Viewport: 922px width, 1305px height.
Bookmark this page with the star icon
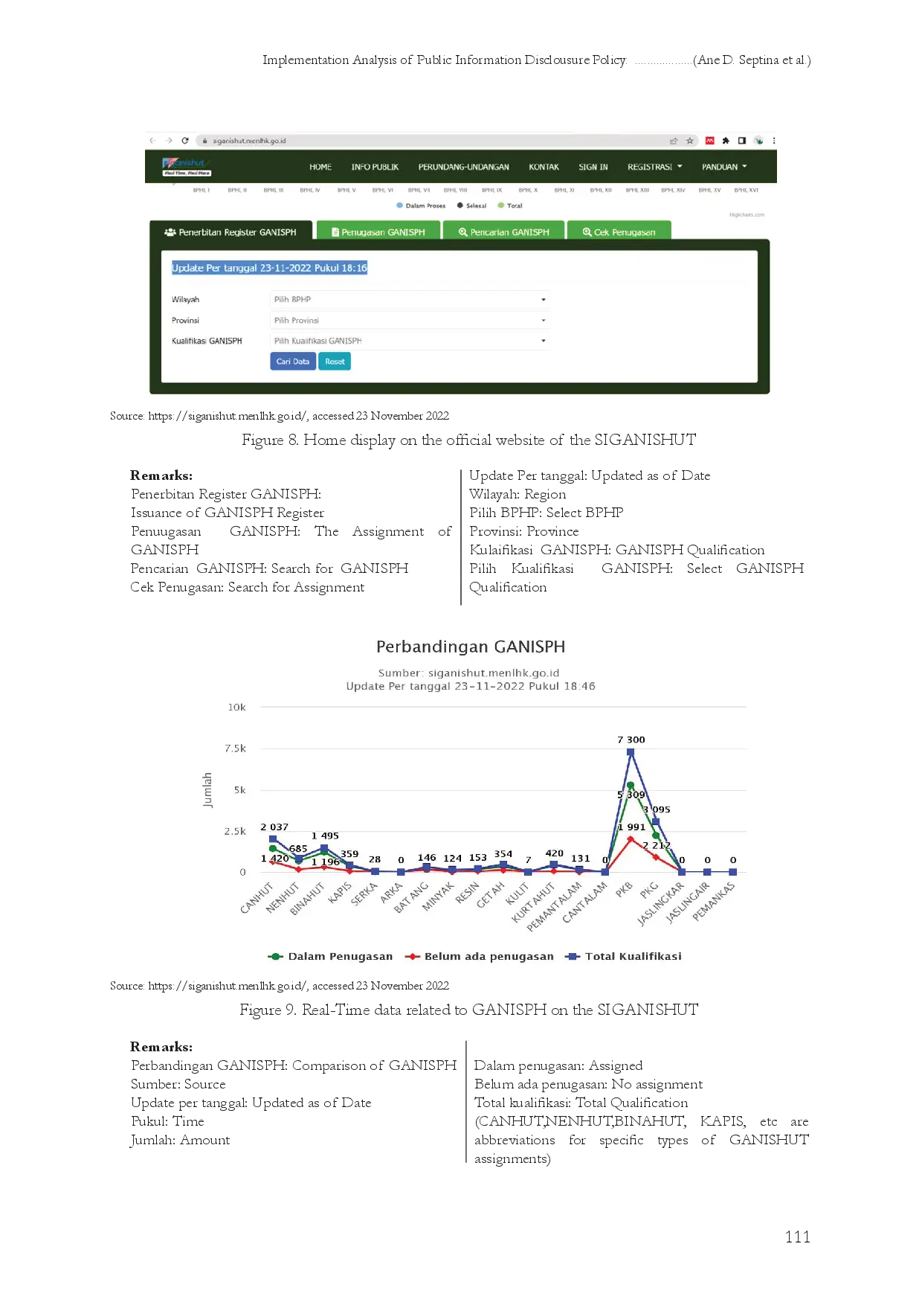(690, 141)
